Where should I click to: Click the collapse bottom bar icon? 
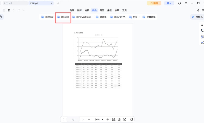[x=131, y=119]
